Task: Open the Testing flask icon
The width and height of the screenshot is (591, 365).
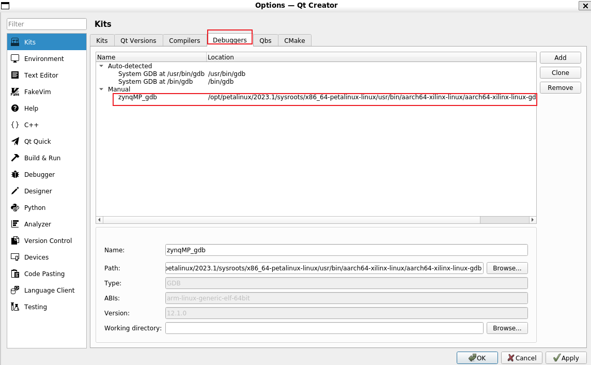Action: [x=15, y=307]
